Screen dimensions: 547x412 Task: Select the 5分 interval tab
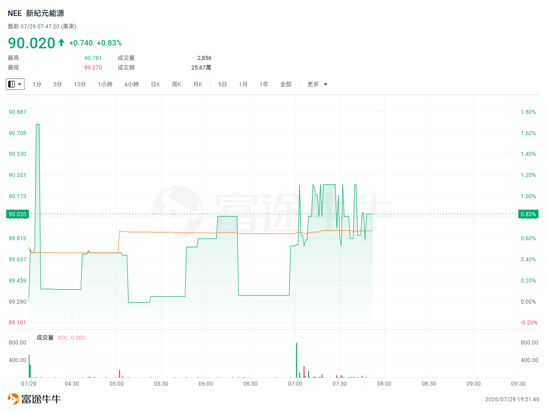click(x=58, y=84)
